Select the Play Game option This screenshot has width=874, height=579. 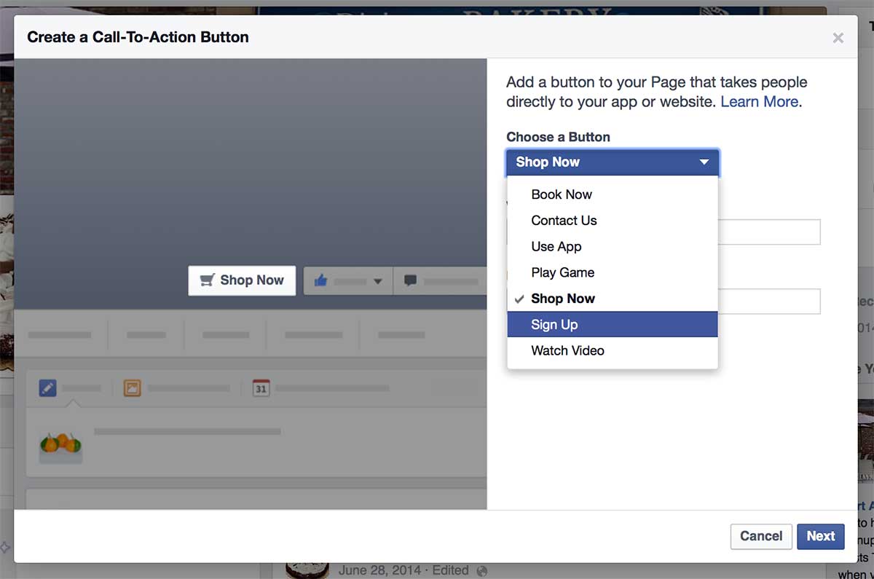(x=613, y=272)
